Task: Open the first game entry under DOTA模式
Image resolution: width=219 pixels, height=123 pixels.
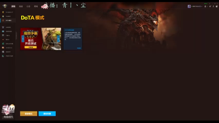Action: pyautogui.click(x=8, y=27)
